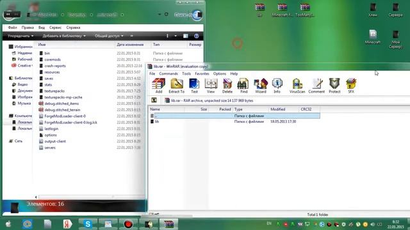Click the Delete icon in WinRAR

click(227, 86)
